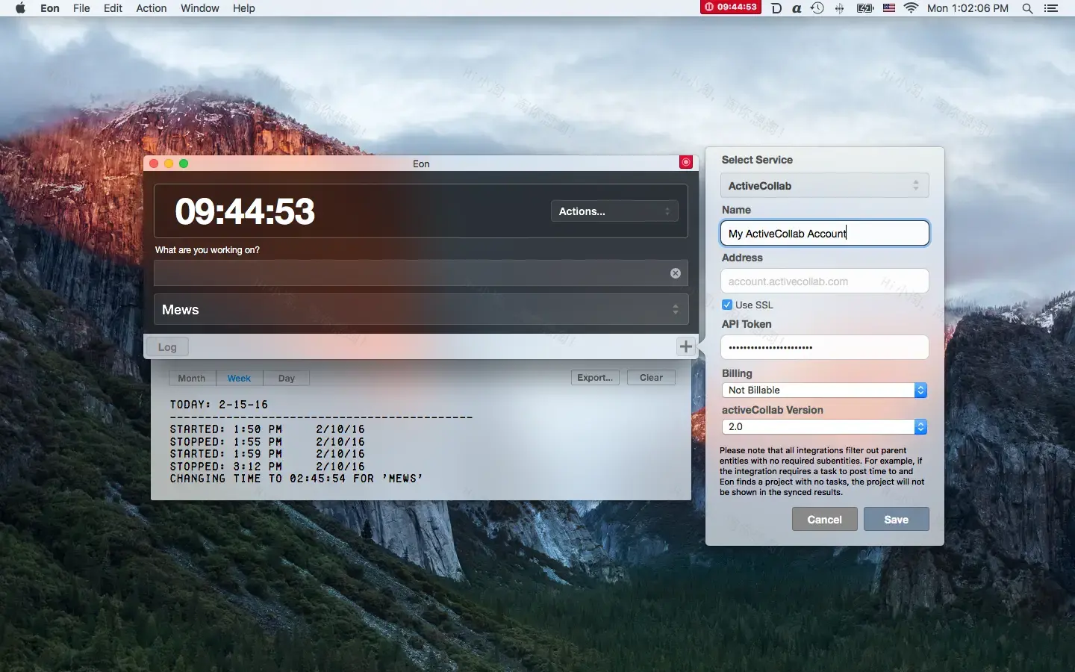Click the Wi-Fi status icon

[912, 8]
